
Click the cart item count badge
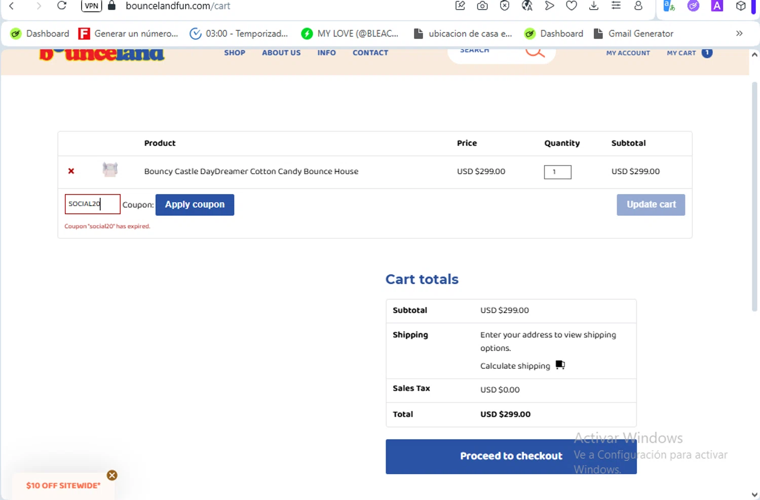pyautogui.click(x=707, y=53)
